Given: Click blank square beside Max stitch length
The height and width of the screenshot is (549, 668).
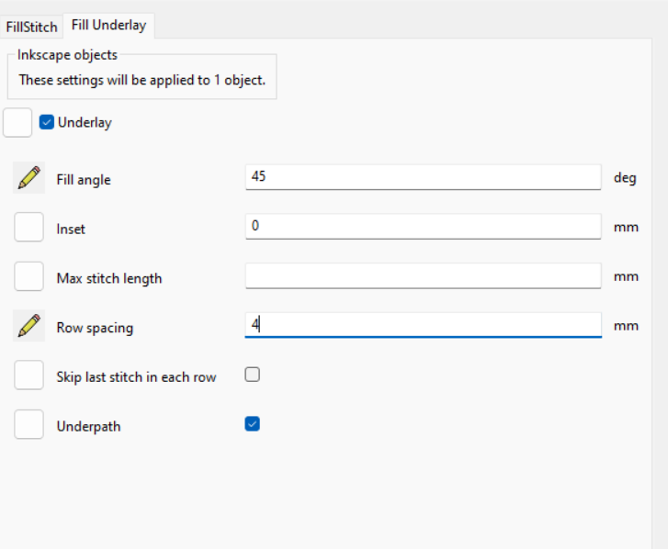Looking at the screenshot, I should 29,276.
